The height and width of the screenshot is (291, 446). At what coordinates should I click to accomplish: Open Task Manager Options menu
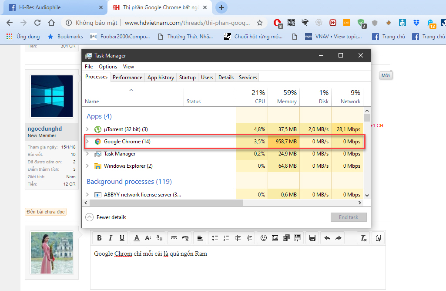[108, 66]
